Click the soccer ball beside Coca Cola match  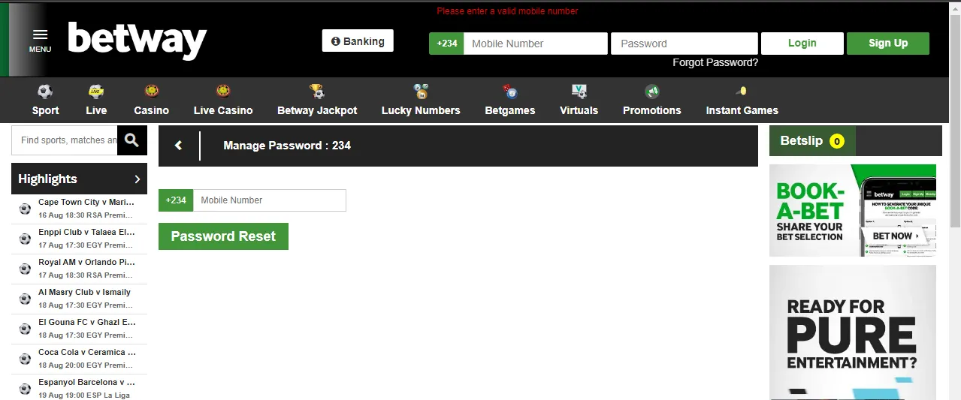coord(25,359)
